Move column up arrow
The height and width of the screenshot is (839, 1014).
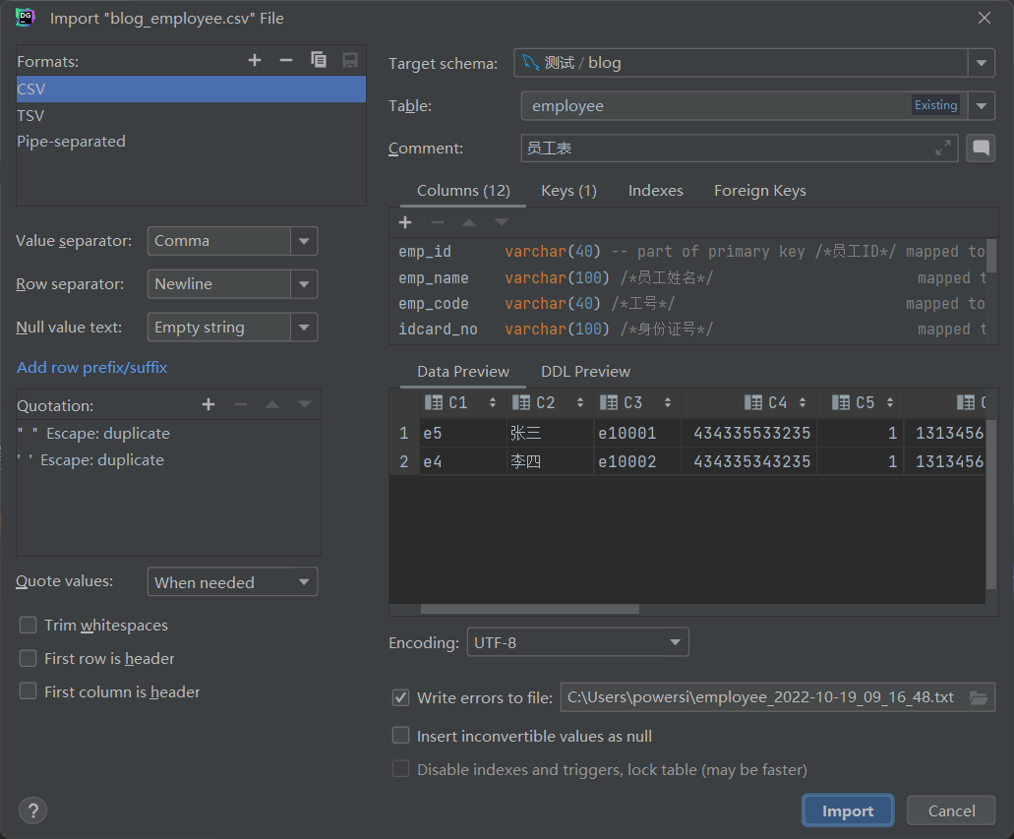tap(469, 222)
